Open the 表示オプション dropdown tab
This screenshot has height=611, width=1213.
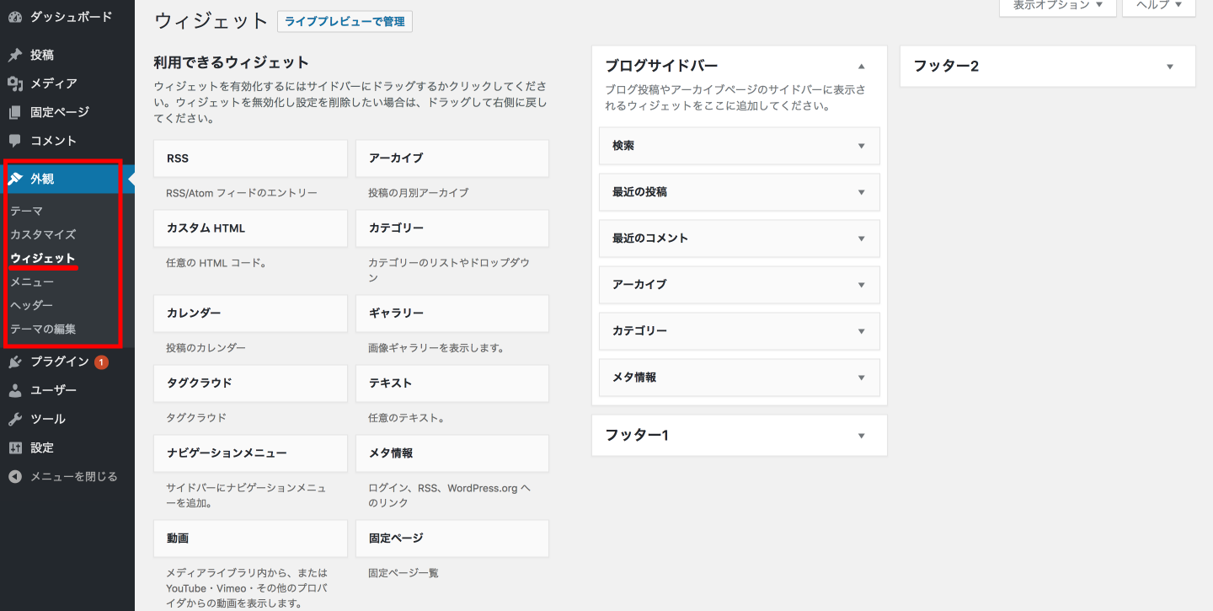tap(1057, 6)
